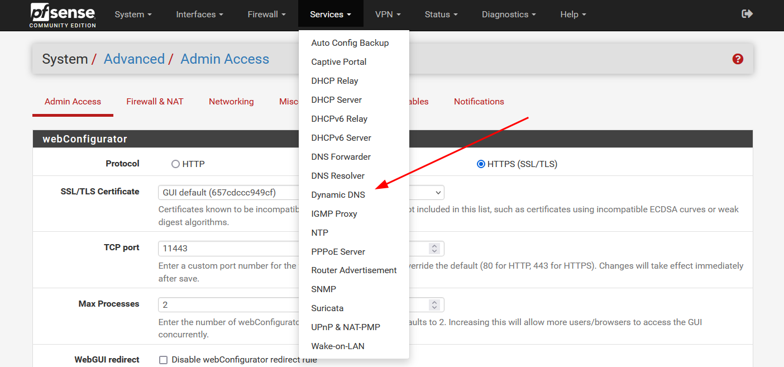Open the System menu dropdown

pyautogui.click(x=133, y=15)
